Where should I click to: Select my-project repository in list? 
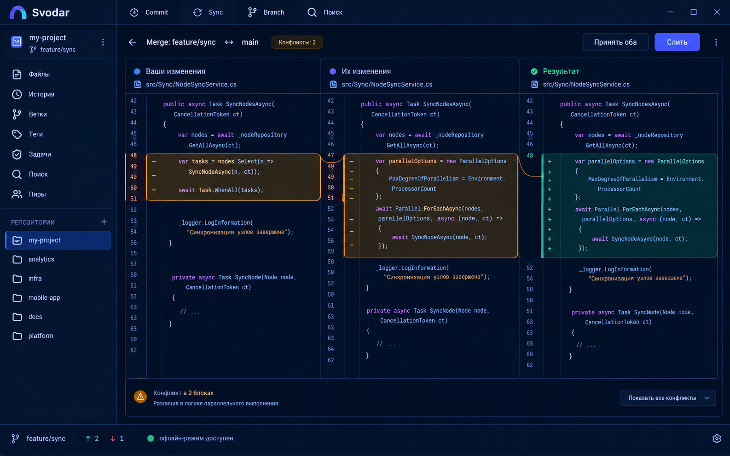[58, 240]
